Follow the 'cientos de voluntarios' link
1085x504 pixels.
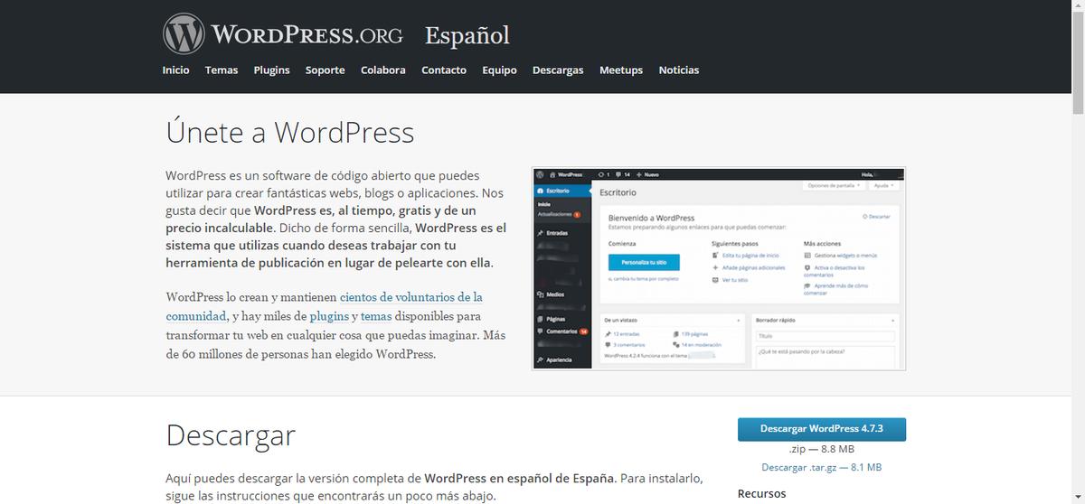(x=410, y=297)
